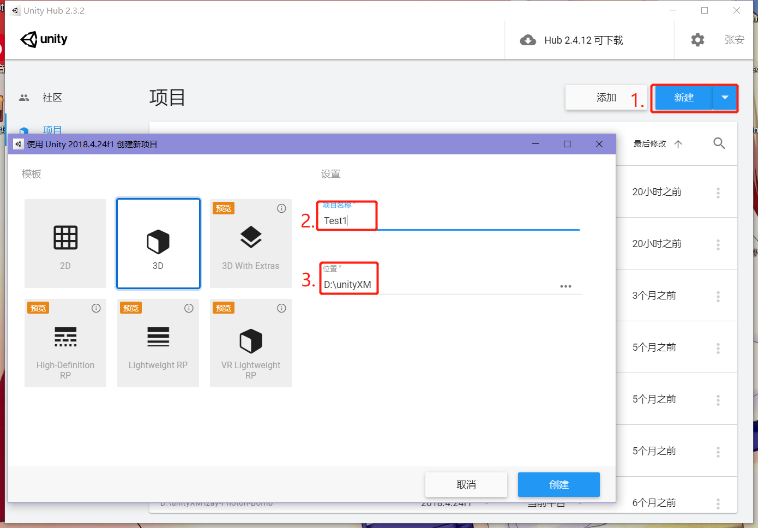The width and height of the screenshot is (758, 528).
Task: Click the Hub 2.4.12 download cloud icon
Action: point(528,40)
